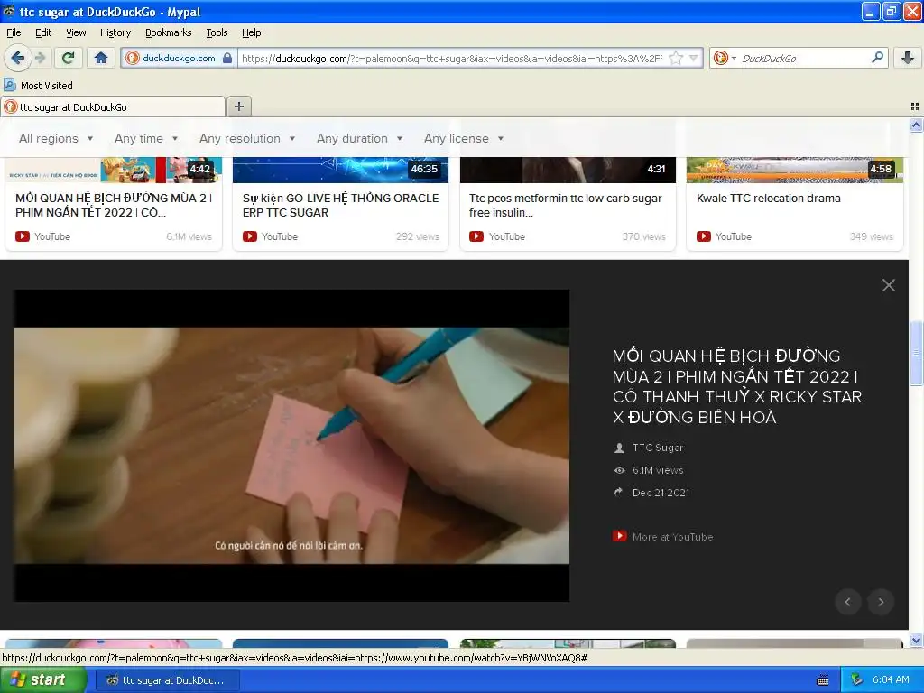The width and height of the screenshot is (924, 693).
Task: Click the URL address input field
Action: 453,58
